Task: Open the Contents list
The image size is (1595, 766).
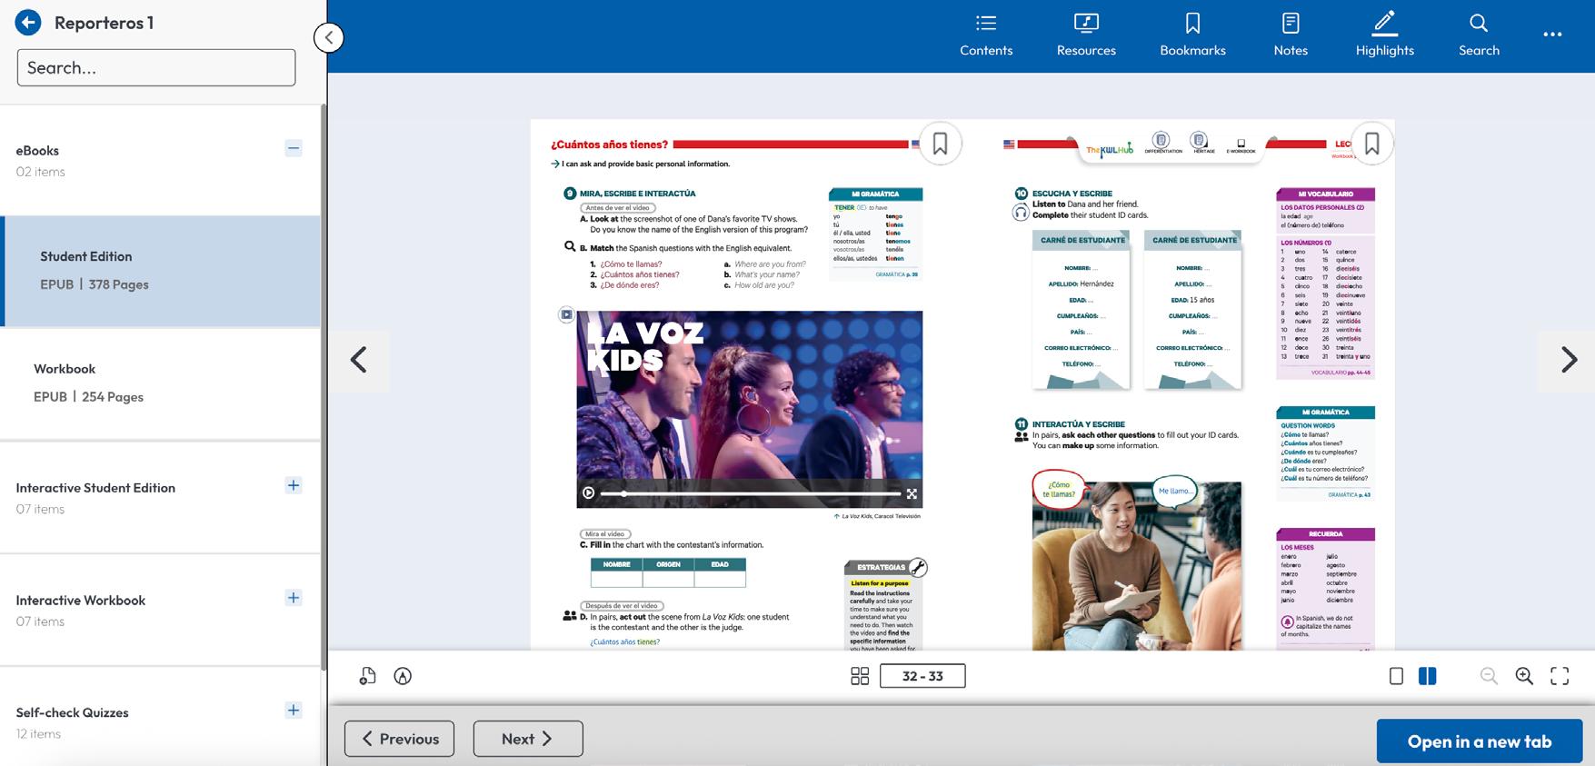Action: [986, 35]
